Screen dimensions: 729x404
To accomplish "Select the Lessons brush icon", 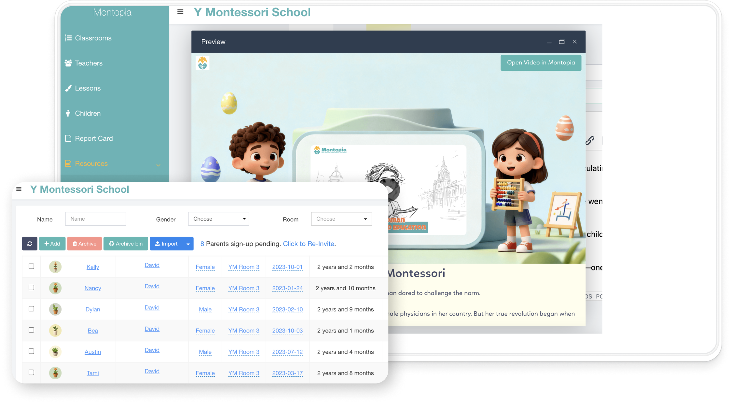I will [68, 88].
